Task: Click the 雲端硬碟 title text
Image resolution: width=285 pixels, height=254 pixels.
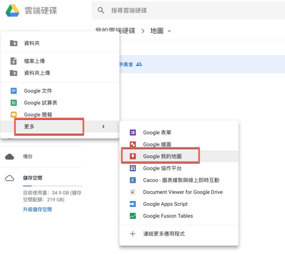Action: (41, 11)
